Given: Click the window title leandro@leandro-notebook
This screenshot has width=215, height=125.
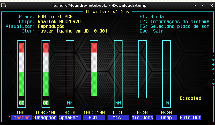Looking at the screenshot, I should 99,5.
